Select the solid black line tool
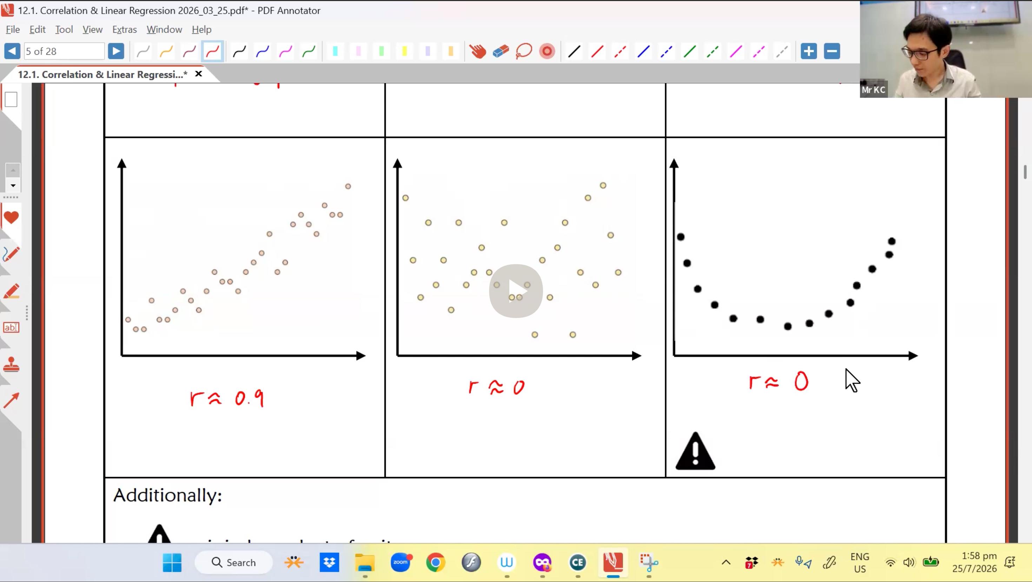Viewport: 1032px width, 582px height. click(x=574, y=51)
